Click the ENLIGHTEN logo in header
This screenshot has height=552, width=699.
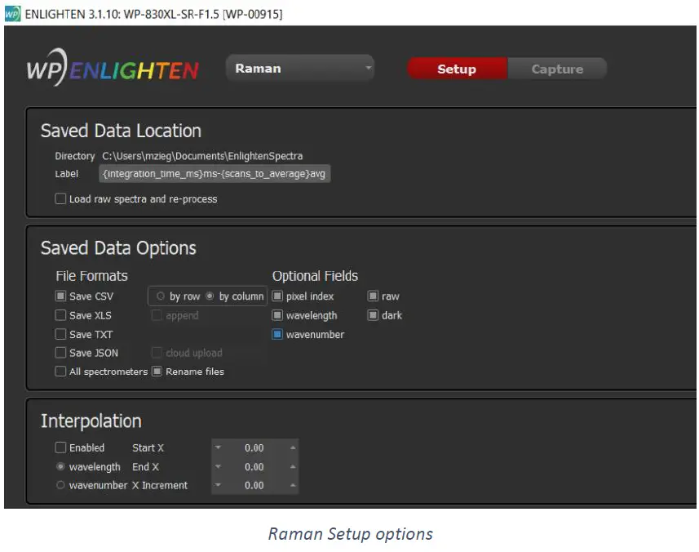[x=113, y=70]
